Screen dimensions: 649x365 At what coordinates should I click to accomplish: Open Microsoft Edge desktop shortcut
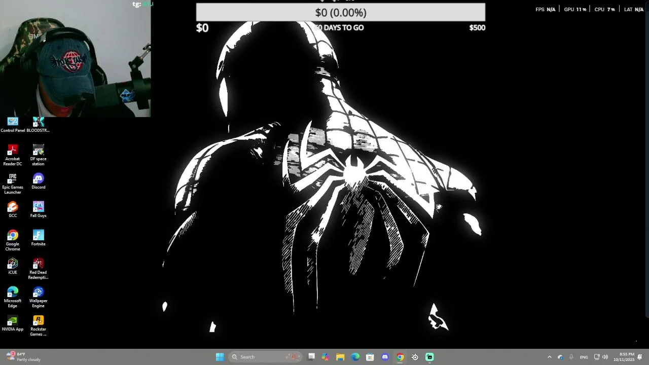click(x=13, y=297)
